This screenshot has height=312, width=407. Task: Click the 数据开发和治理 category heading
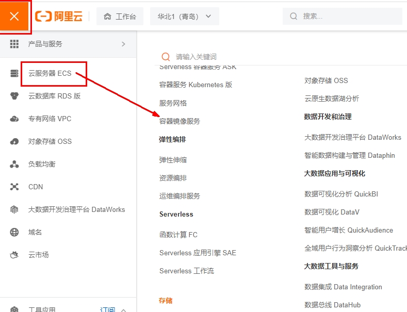[x=328, y=117]
